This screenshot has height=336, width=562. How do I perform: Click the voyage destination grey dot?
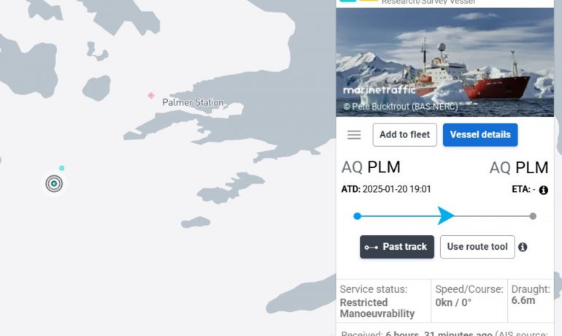[533, 216]
